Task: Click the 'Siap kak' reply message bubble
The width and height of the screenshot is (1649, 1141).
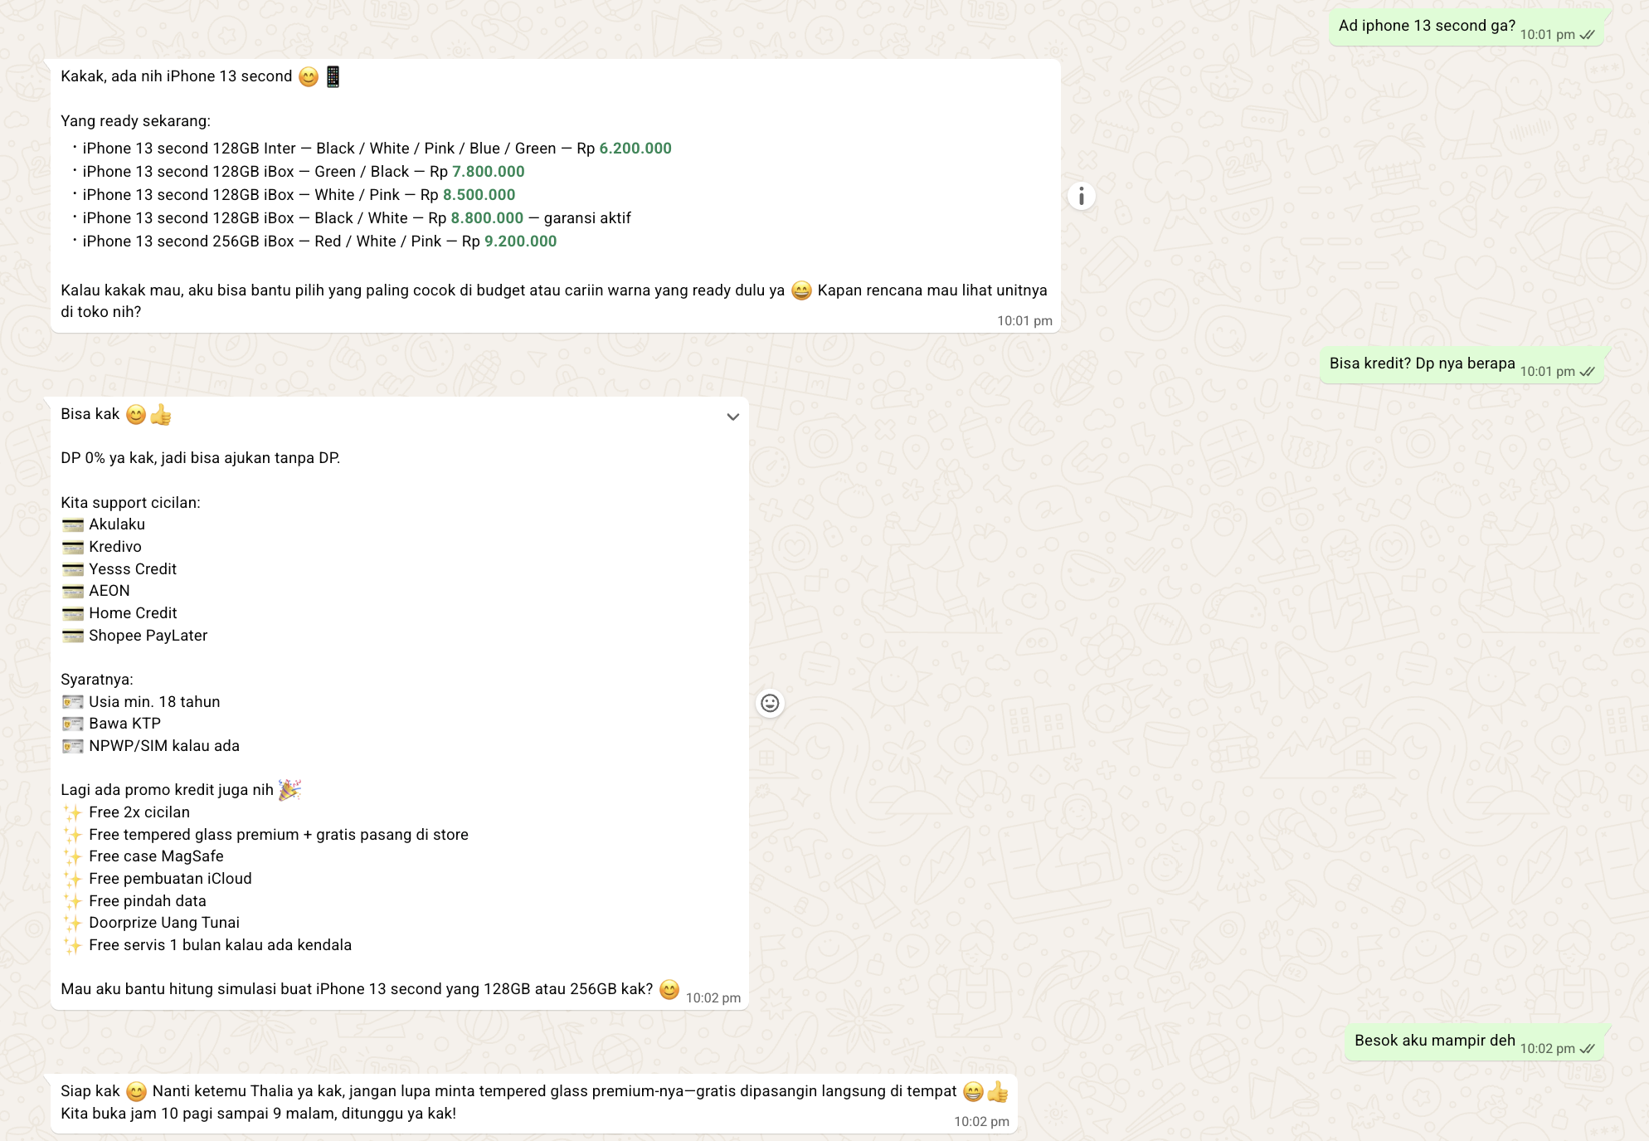Action: [534, 1104]
